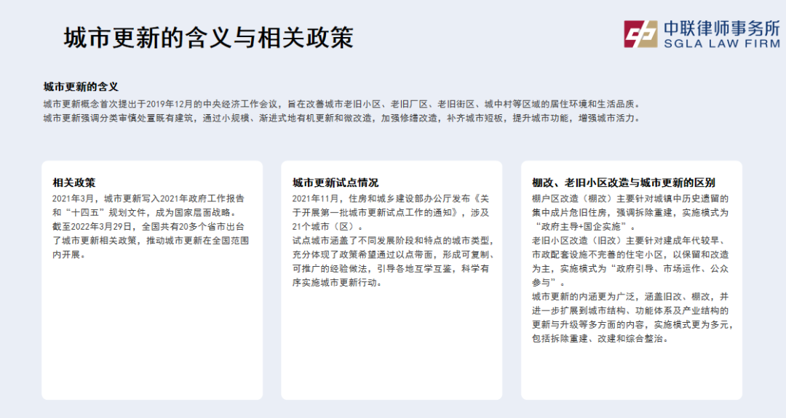Select the 相关政策 card heading
Screen dimensions: 786x418
[74, 182]
